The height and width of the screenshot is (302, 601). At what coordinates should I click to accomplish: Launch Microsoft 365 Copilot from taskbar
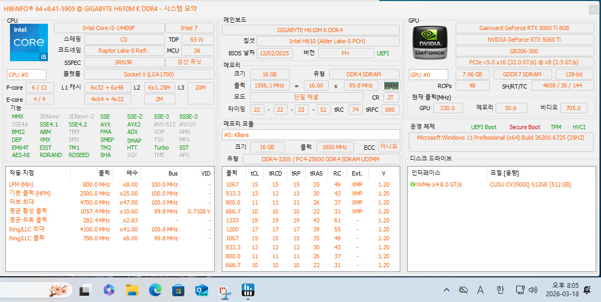(x=109, y=290)
